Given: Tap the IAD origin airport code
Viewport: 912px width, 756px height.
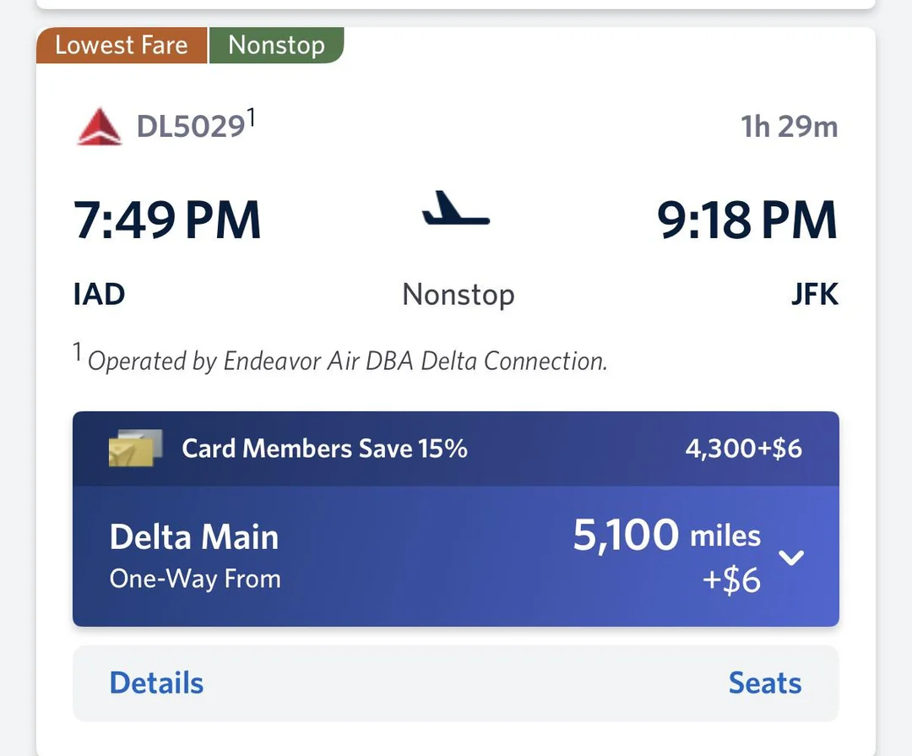Looking at the screenshot, I should pyautogui.click(x=100, y=295).
